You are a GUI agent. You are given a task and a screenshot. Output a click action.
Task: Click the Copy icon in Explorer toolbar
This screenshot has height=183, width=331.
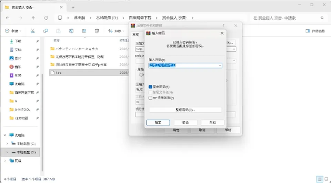[46, 31]
